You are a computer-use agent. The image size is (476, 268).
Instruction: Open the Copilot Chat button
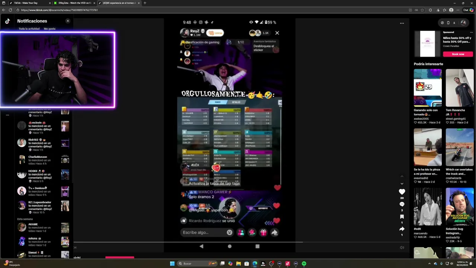pyautogui.click(x=469, y=10)
